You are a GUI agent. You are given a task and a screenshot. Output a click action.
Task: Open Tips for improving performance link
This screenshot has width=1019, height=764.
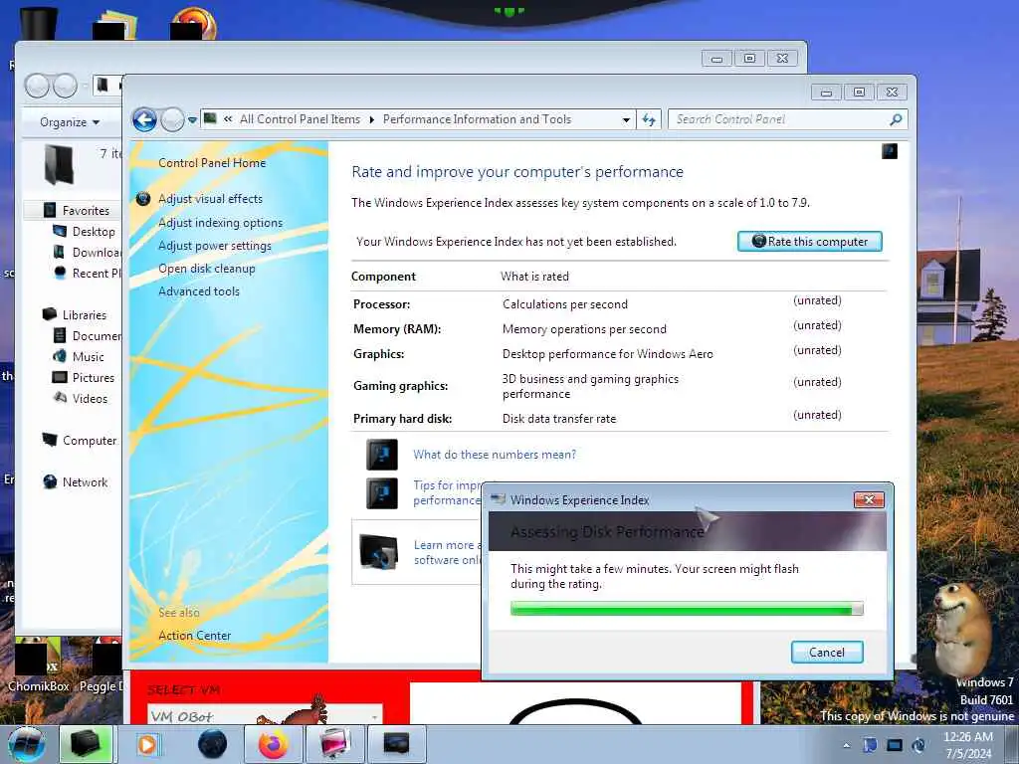(x=447, y=492)
